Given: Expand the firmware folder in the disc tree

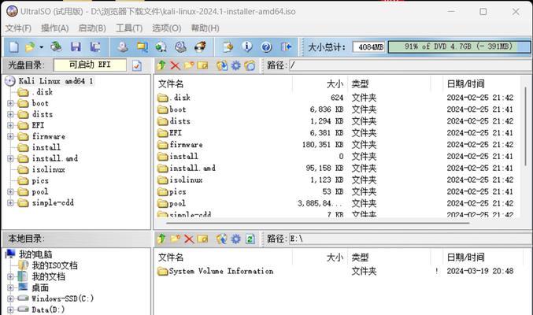Looking at the screenshot, I should pyautogui.click(x=10, y=136).
